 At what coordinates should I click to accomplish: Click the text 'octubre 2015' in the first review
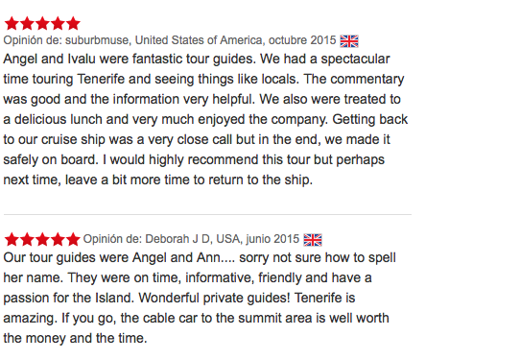(x=302, y=40)
